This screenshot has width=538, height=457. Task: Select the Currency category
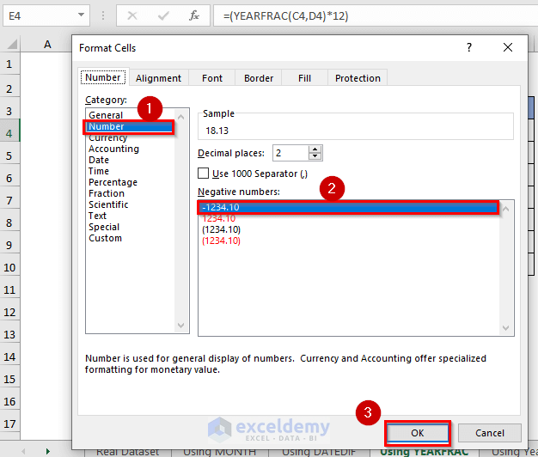107,137
